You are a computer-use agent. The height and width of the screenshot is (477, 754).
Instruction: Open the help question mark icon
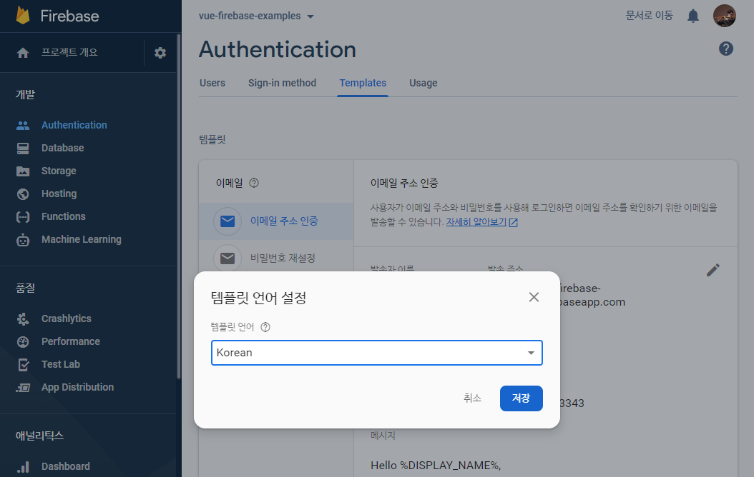[726, 49]
